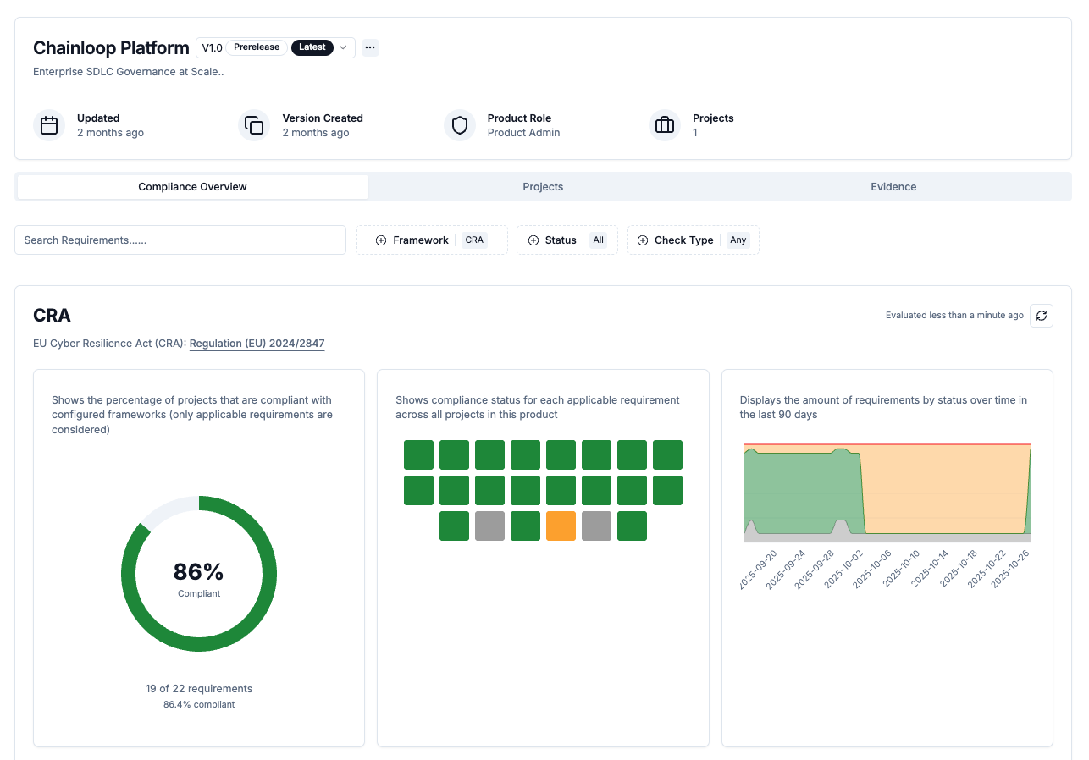Click the plus icon beside Check Type

coord(643,240)
